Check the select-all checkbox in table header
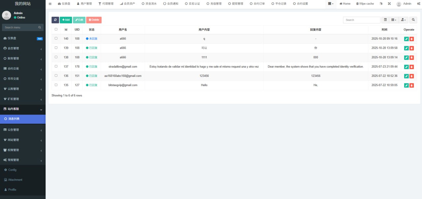 56,29
